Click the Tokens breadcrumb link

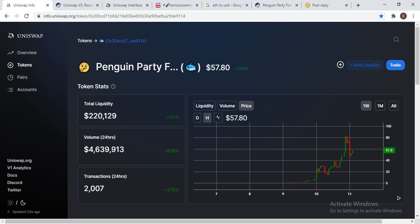tap(85, 41)
